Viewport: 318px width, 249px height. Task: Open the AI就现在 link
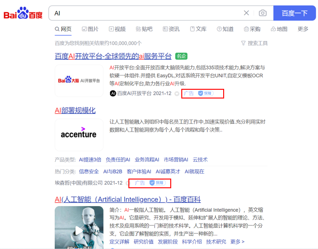[194, 172]
